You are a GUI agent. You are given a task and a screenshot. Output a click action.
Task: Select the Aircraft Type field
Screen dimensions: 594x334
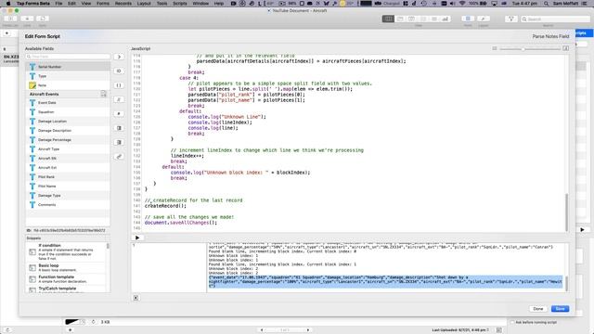[x=68, y=149]
